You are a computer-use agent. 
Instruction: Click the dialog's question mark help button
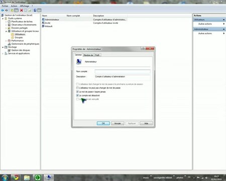(x=143, y=49)
